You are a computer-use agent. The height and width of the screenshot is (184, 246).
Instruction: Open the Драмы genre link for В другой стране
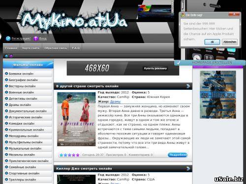(115, 102)
